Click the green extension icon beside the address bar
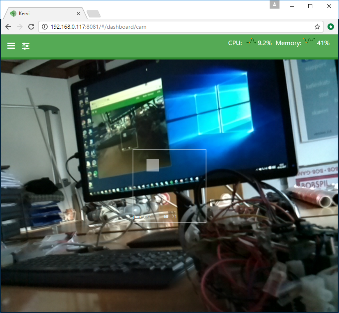The height and width of the screenshot is (313, 339). pyautogui.click(x=330, y=27)
